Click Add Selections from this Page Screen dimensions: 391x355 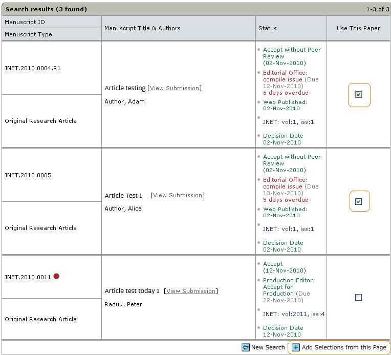344,347
